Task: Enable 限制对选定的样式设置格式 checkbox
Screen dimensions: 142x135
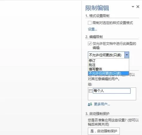Action: (x=90, y=23)
